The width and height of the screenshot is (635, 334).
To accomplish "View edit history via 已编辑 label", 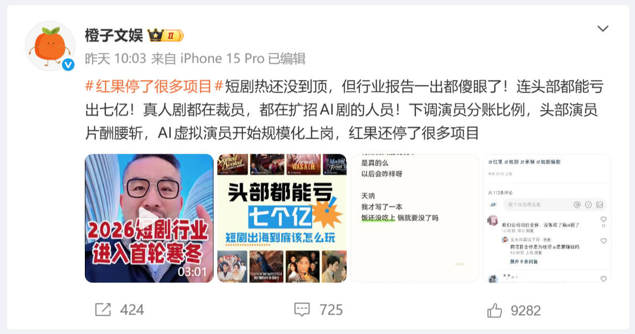I will (287, 59).
